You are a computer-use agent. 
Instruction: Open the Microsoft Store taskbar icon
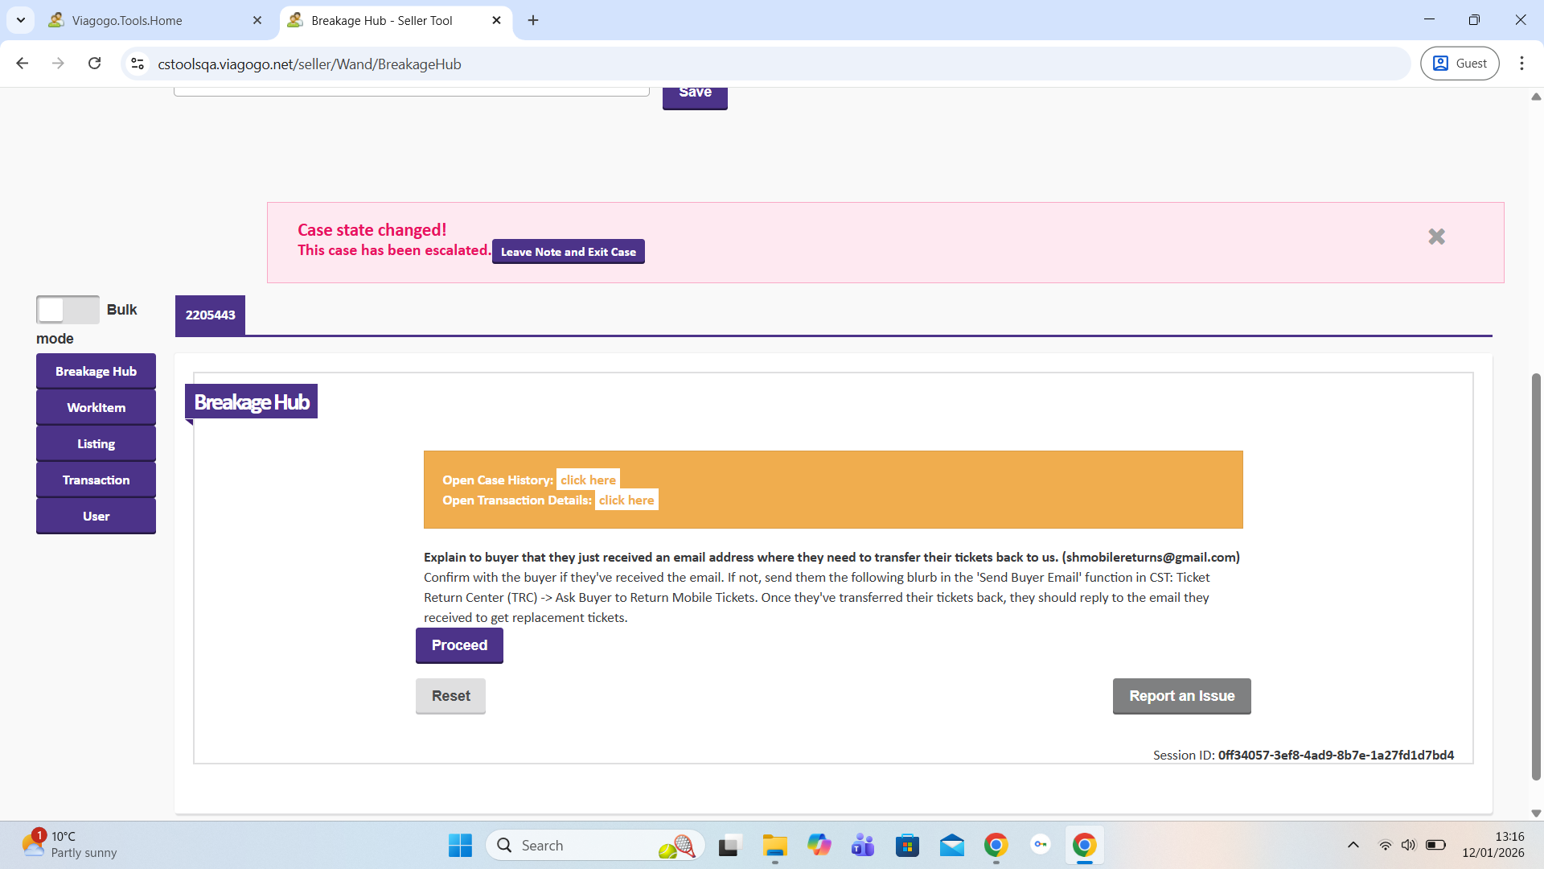tap(907, 845)
